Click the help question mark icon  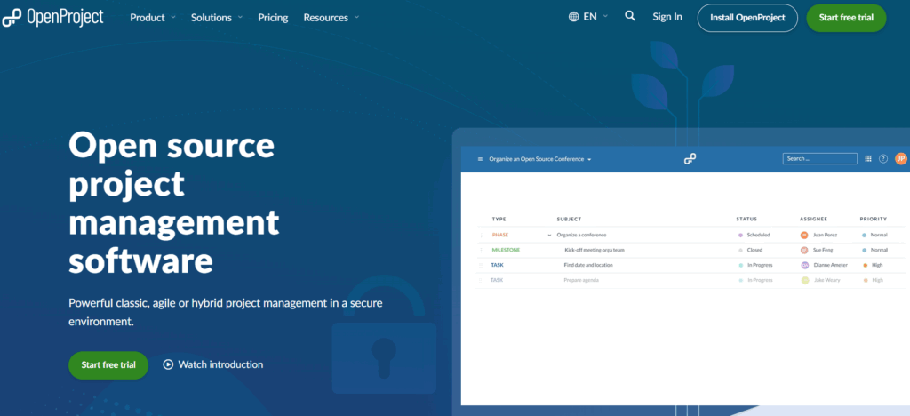883,159
